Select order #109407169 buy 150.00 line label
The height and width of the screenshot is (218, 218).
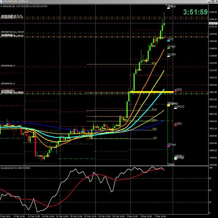click(13, 32)
